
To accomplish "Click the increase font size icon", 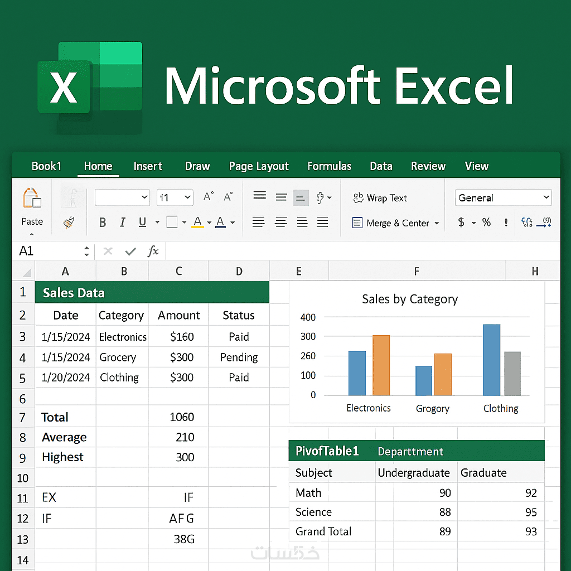I will click(209, 197).
